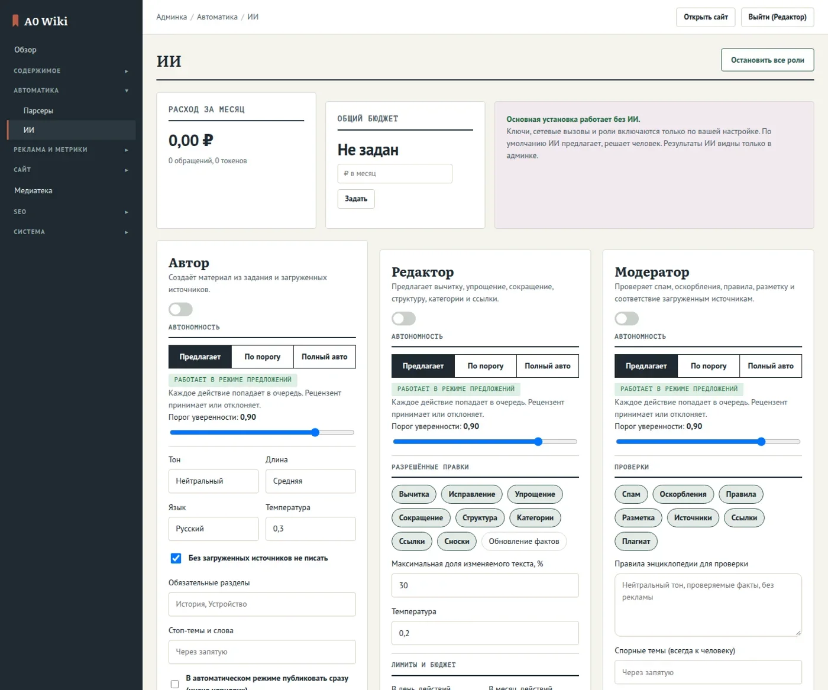Select По порогу autonomy for Автор
Image resolution: width=828 pixels, height=690 pixels.
click(x=263, y=357)
